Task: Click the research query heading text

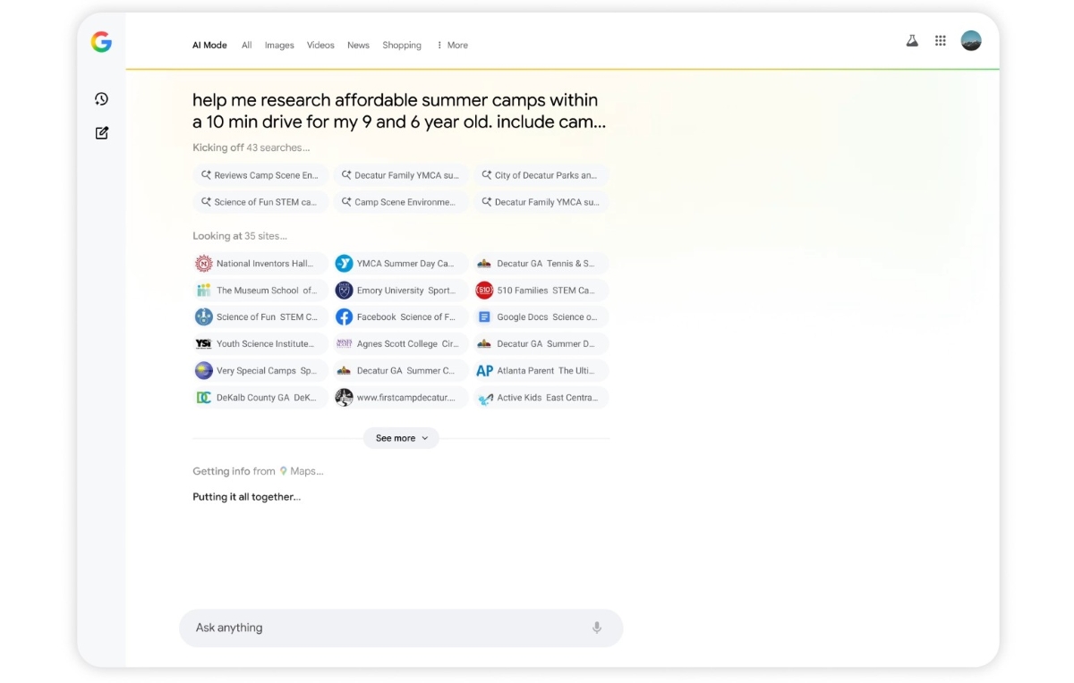Action: pyautogui.click(x=399, y=111)
